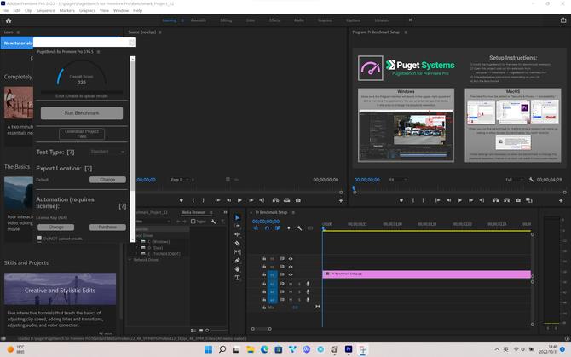Toggle the V1 track output eye icon

tap(291, 274)
